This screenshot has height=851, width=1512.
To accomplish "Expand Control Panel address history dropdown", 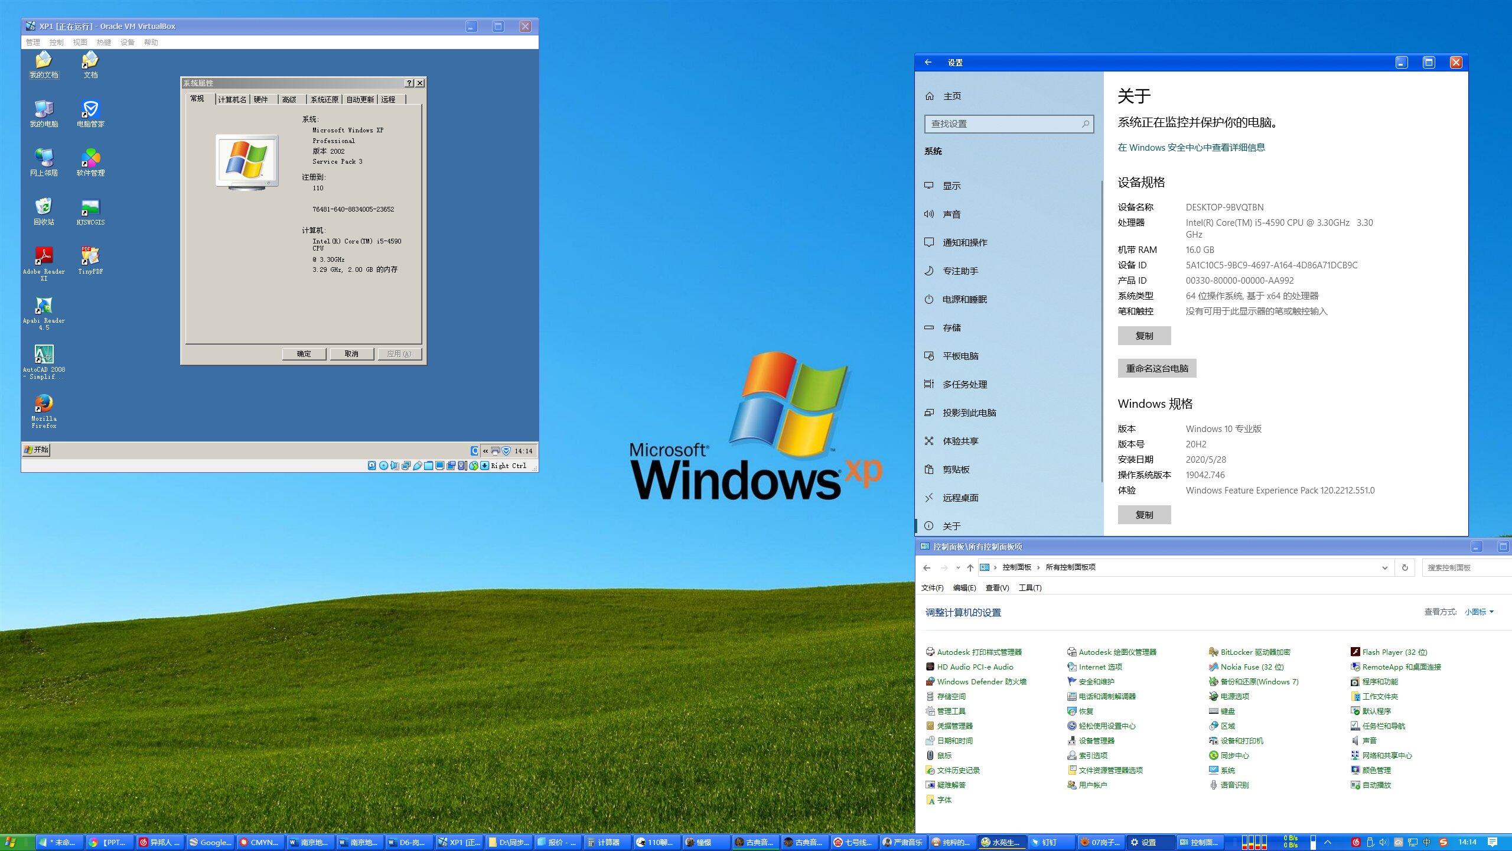I will [1384, 567].
